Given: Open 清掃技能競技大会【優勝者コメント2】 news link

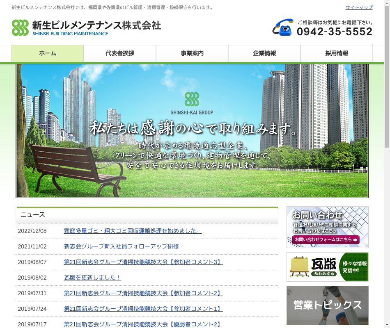Looking at the screenshot, I should pyautogui.click(x=143, y=324).
